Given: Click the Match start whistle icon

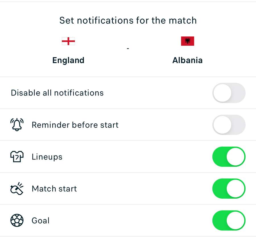Looking at the screenshot, I should click(17, 188).
